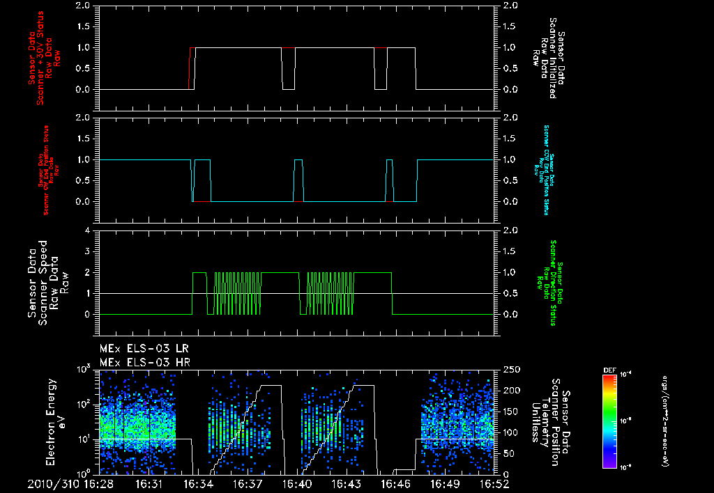Click the '16:31' time axis label
The height and width of the screenshot is (493, 714).
pyautogui.click(x=149, y=484)
